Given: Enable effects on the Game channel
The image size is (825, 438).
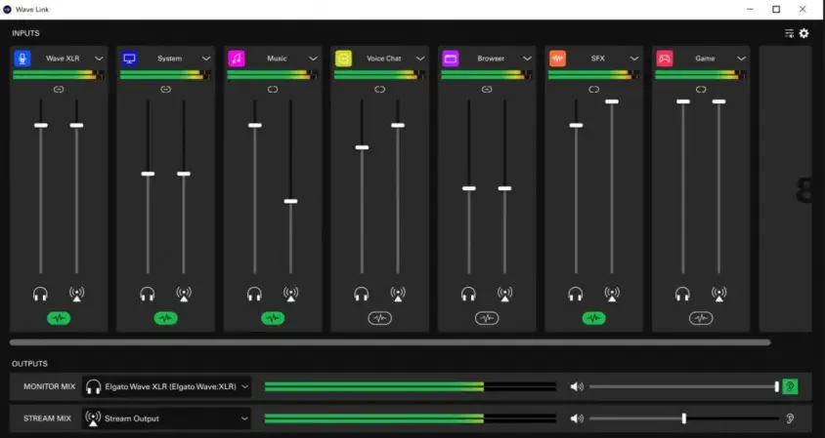Looking at the screenshot, I should click(x=701, y=318).
